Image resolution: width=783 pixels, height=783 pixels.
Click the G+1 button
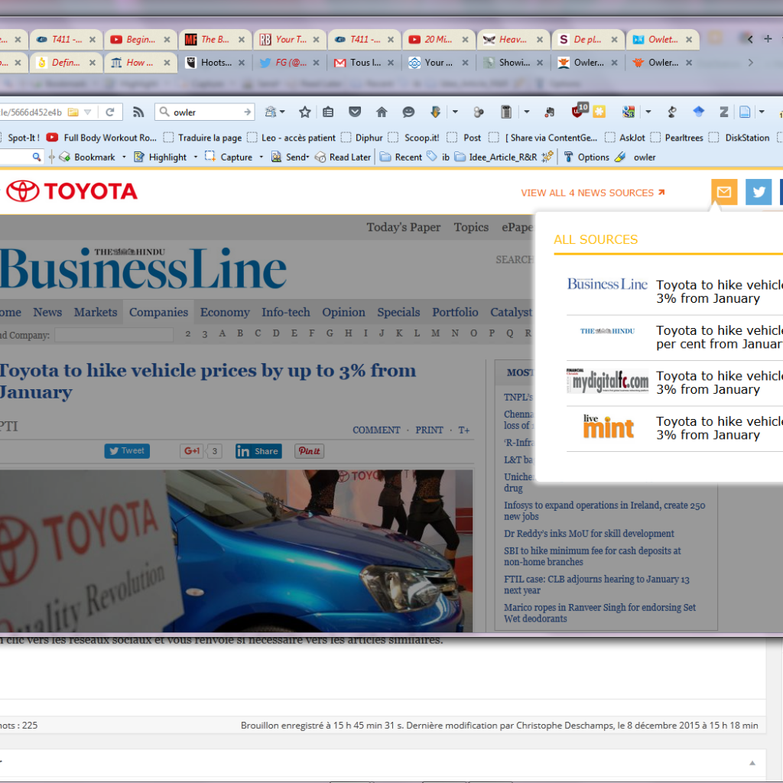point(192,451)
